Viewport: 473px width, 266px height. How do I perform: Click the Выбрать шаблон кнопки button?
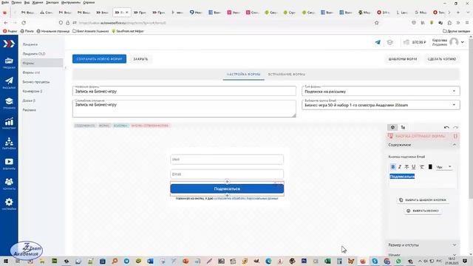pos(423,199)
